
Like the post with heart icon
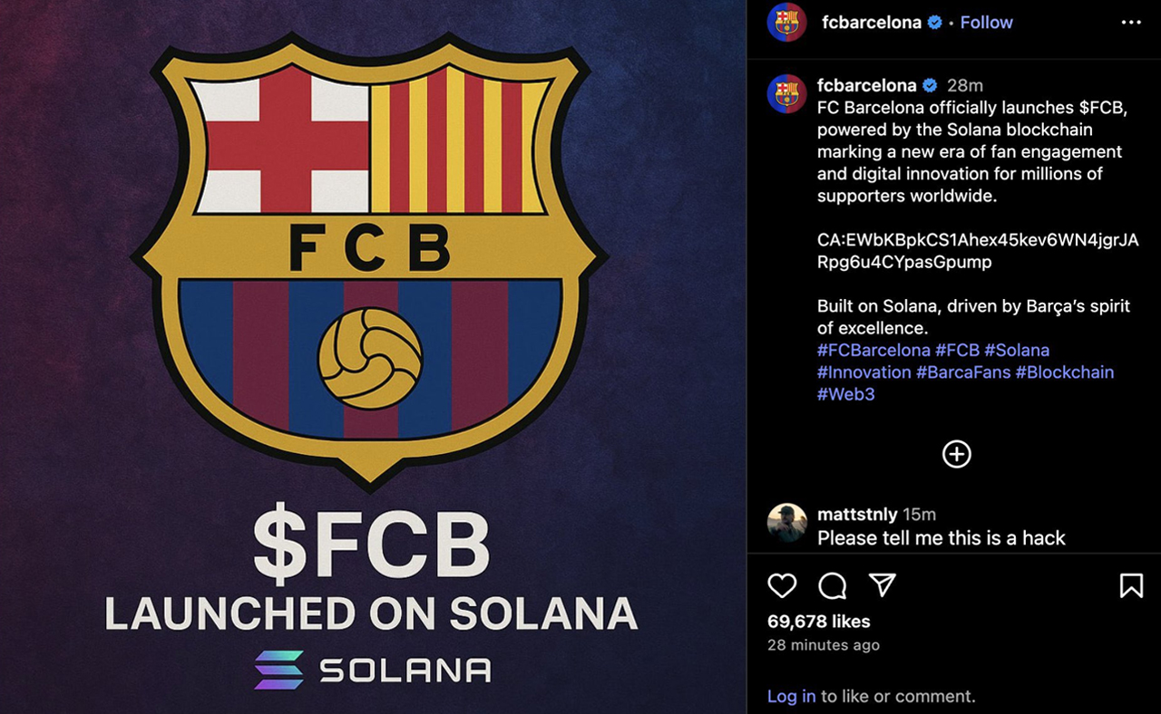pyautogui.click(x=782, y=586)
